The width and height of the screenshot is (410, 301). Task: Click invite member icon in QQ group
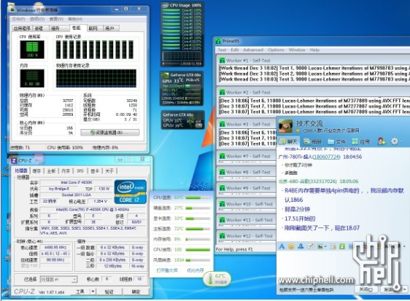click(x=382, y=141)
